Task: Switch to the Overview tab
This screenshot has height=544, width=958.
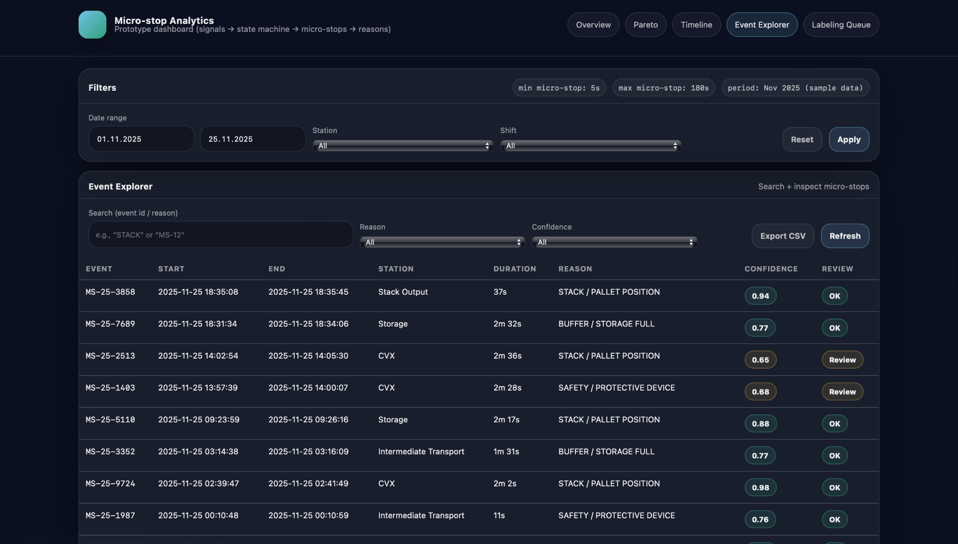Action: click(x=593, y=25)
